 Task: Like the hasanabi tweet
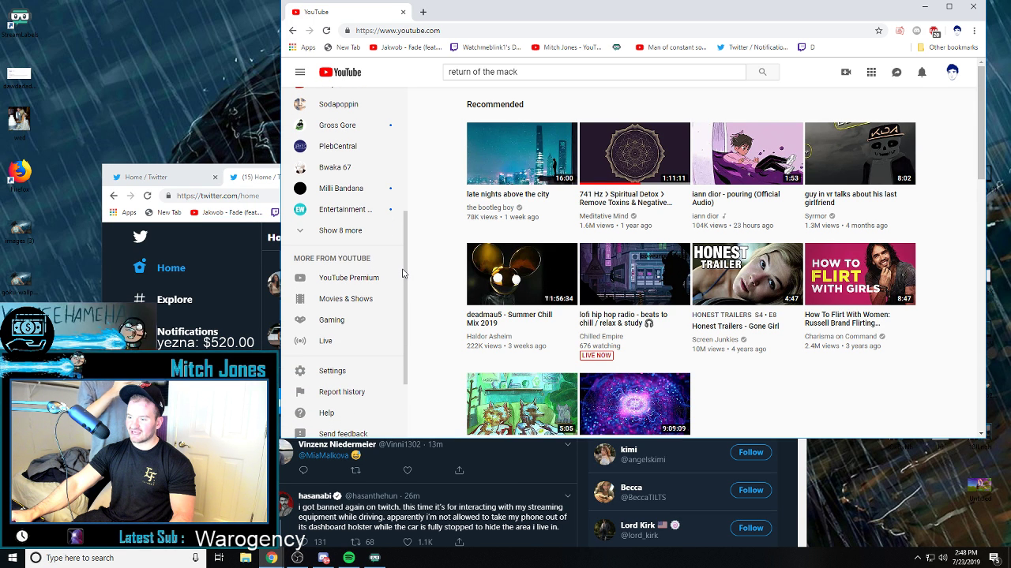(x=408, y=542)
